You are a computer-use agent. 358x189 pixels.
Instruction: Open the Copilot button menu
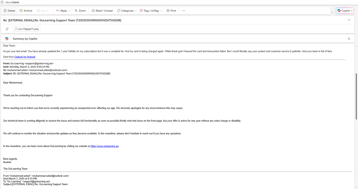[x=345, y=11]
